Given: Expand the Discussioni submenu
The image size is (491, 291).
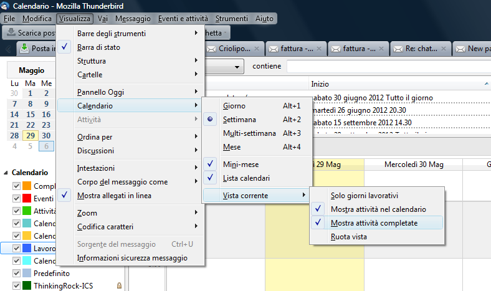Looking at the screenshot, I should point(130,151).
